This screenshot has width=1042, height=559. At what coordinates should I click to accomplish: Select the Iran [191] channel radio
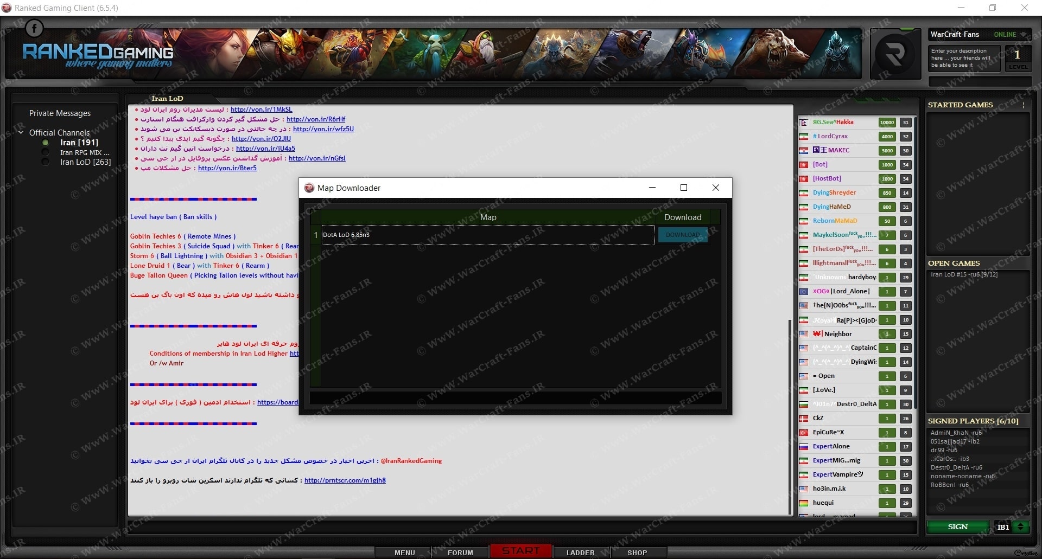click(x=46, y=143)
